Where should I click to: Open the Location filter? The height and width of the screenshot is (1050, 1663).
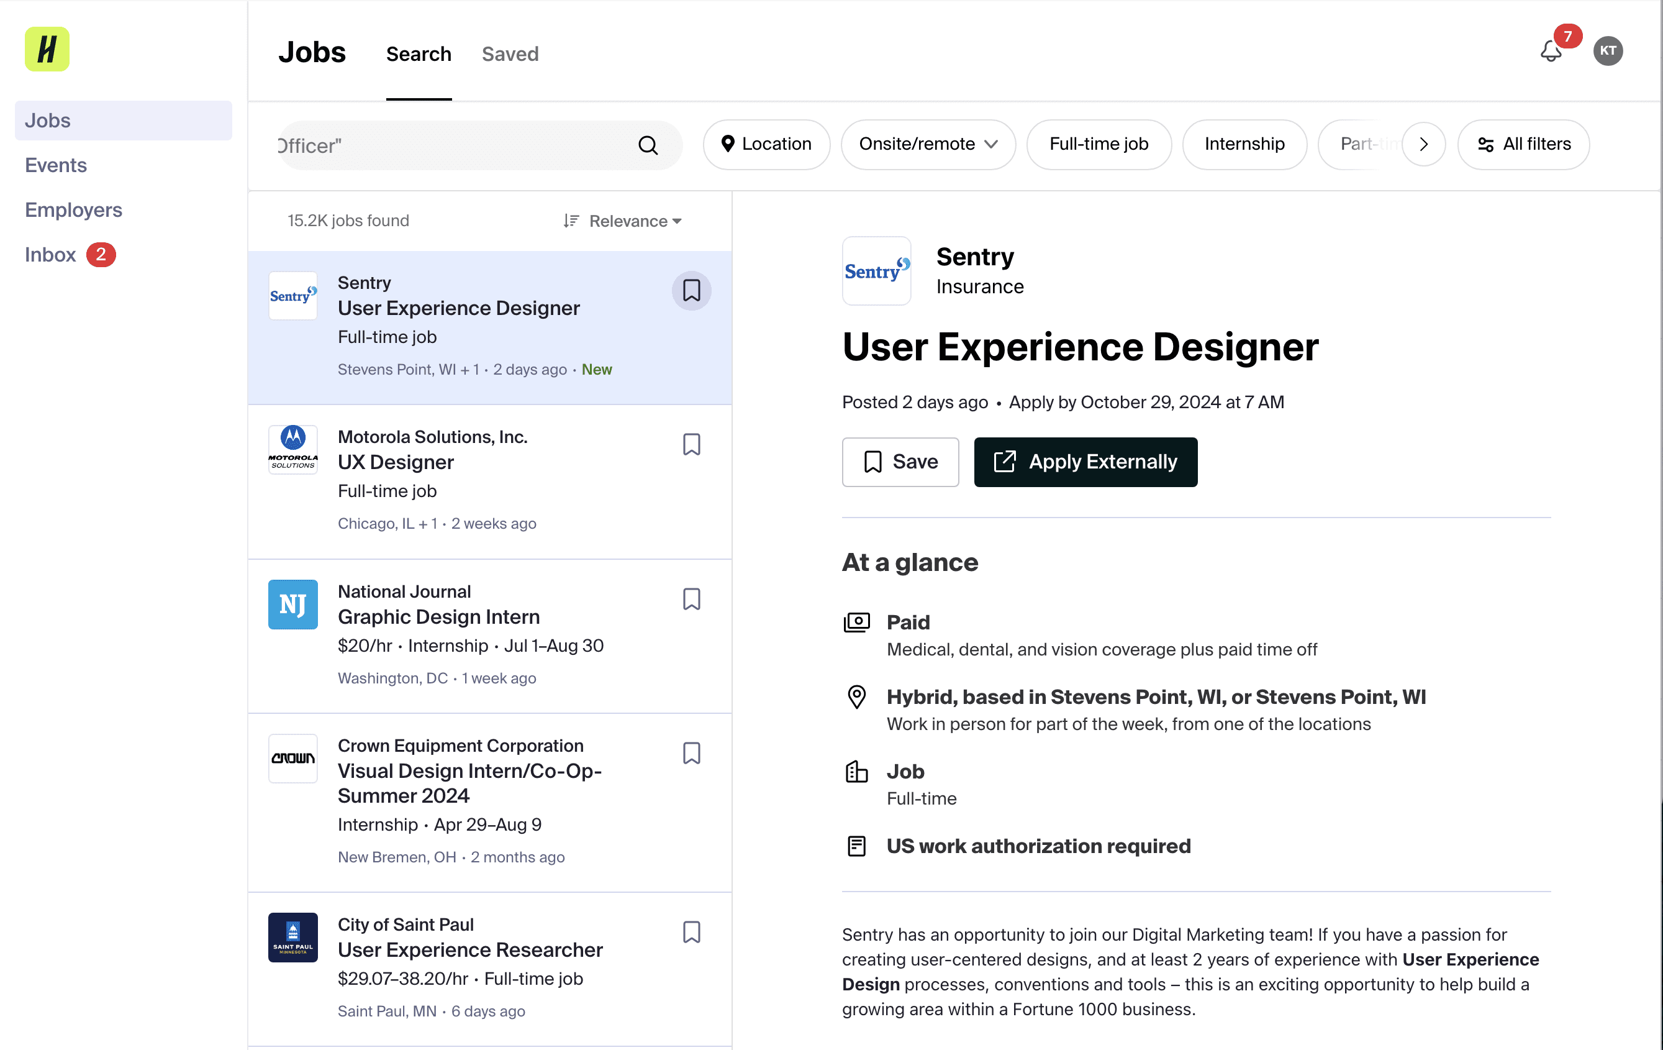[766, 144]
